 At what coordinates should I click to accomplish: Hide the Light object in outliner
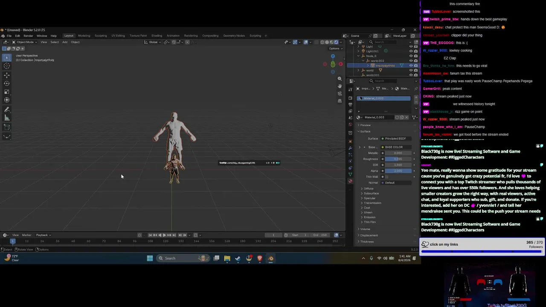pos(411,46)
